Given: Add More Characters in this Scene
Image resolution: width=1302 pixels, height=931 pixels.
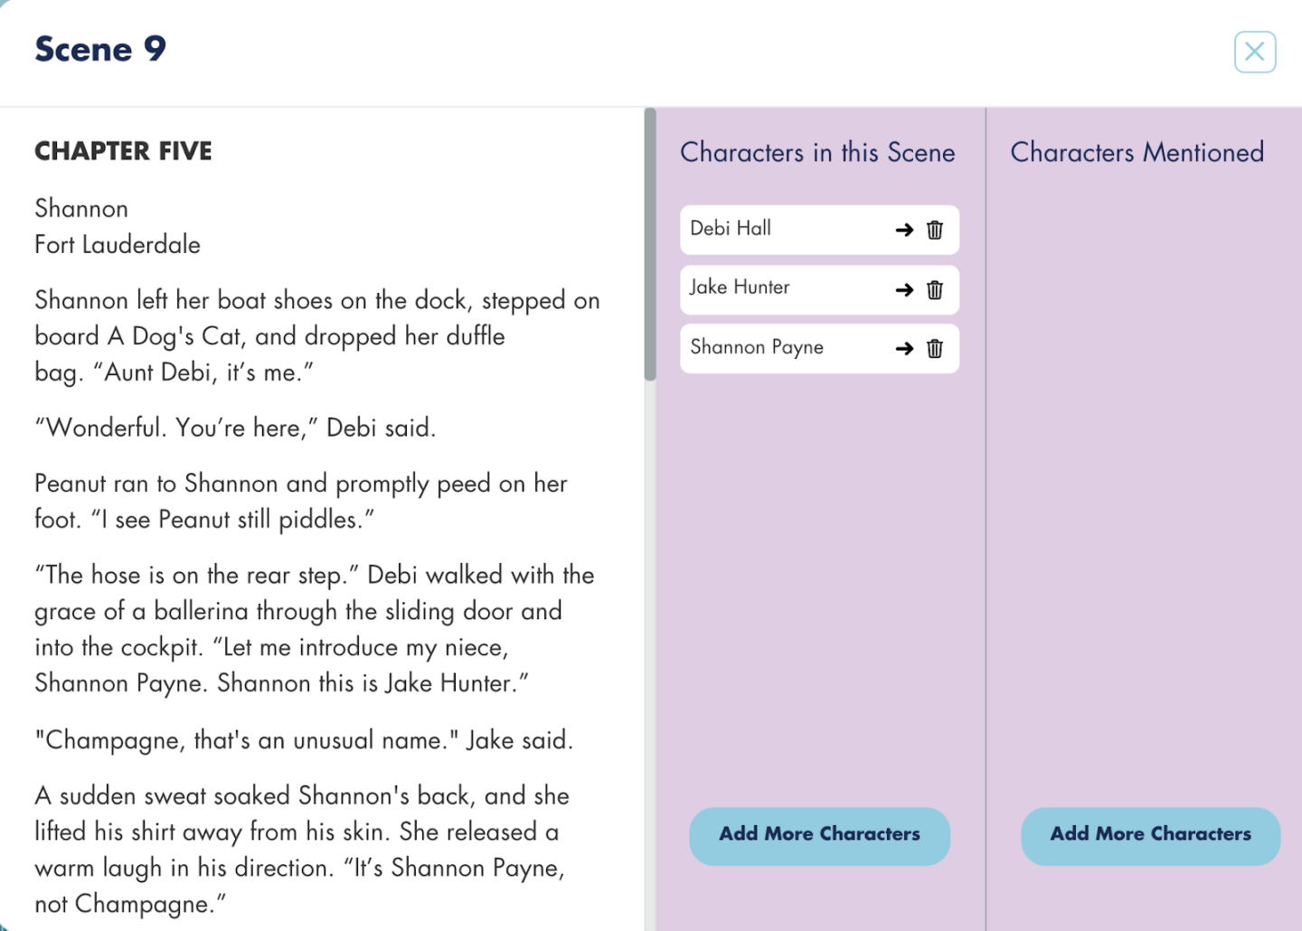Looking at the screenshot, I should click(x=819, y=835).
